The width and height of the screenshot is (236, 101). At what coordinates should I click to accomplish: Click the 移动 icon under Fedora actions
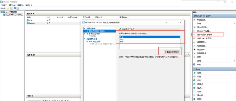click(194, 88)
